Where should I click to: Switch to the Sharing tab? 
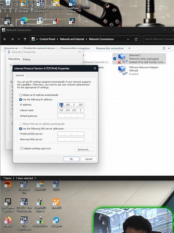[26, 59]
